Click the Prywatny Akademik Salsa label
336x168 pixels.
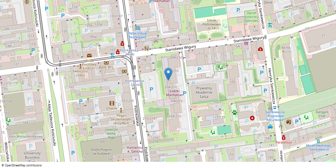click(x=204, y=92)
